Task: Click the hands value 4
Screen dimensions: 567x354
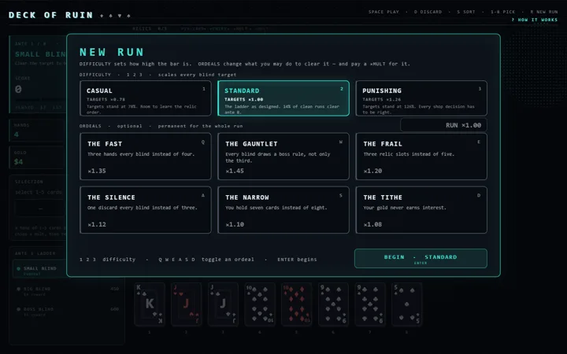Action: click(17, 135)
